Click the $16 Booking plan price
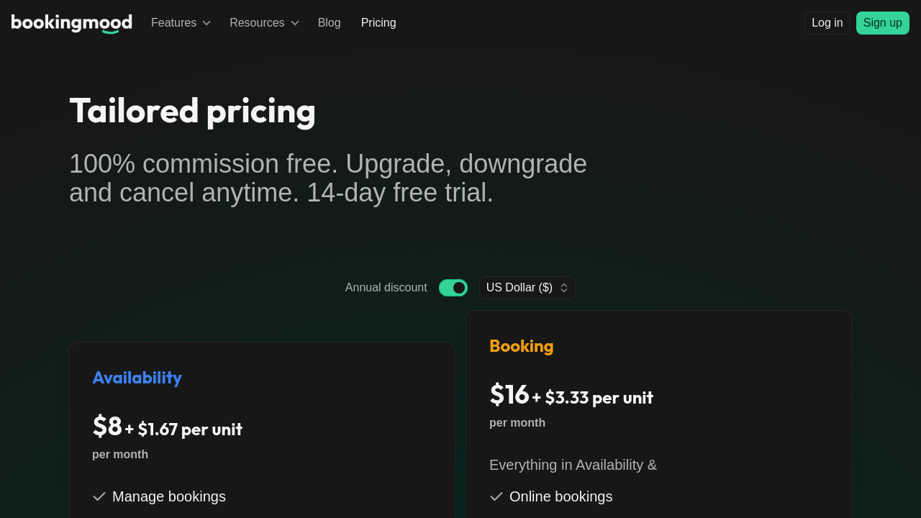This screenshot has width=921, height=518. point(509,395)
